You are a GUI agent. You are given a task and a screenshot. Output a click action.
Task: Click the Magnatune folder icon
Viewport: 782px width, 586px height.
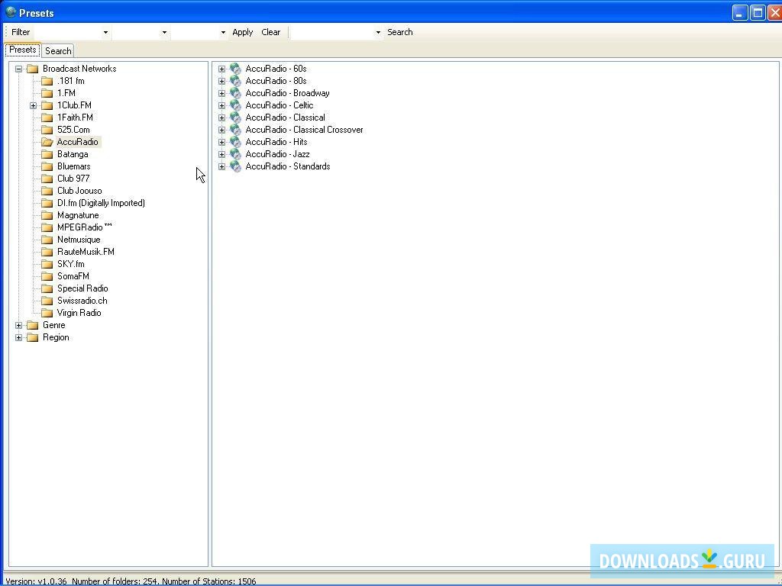tap(47, 215)
